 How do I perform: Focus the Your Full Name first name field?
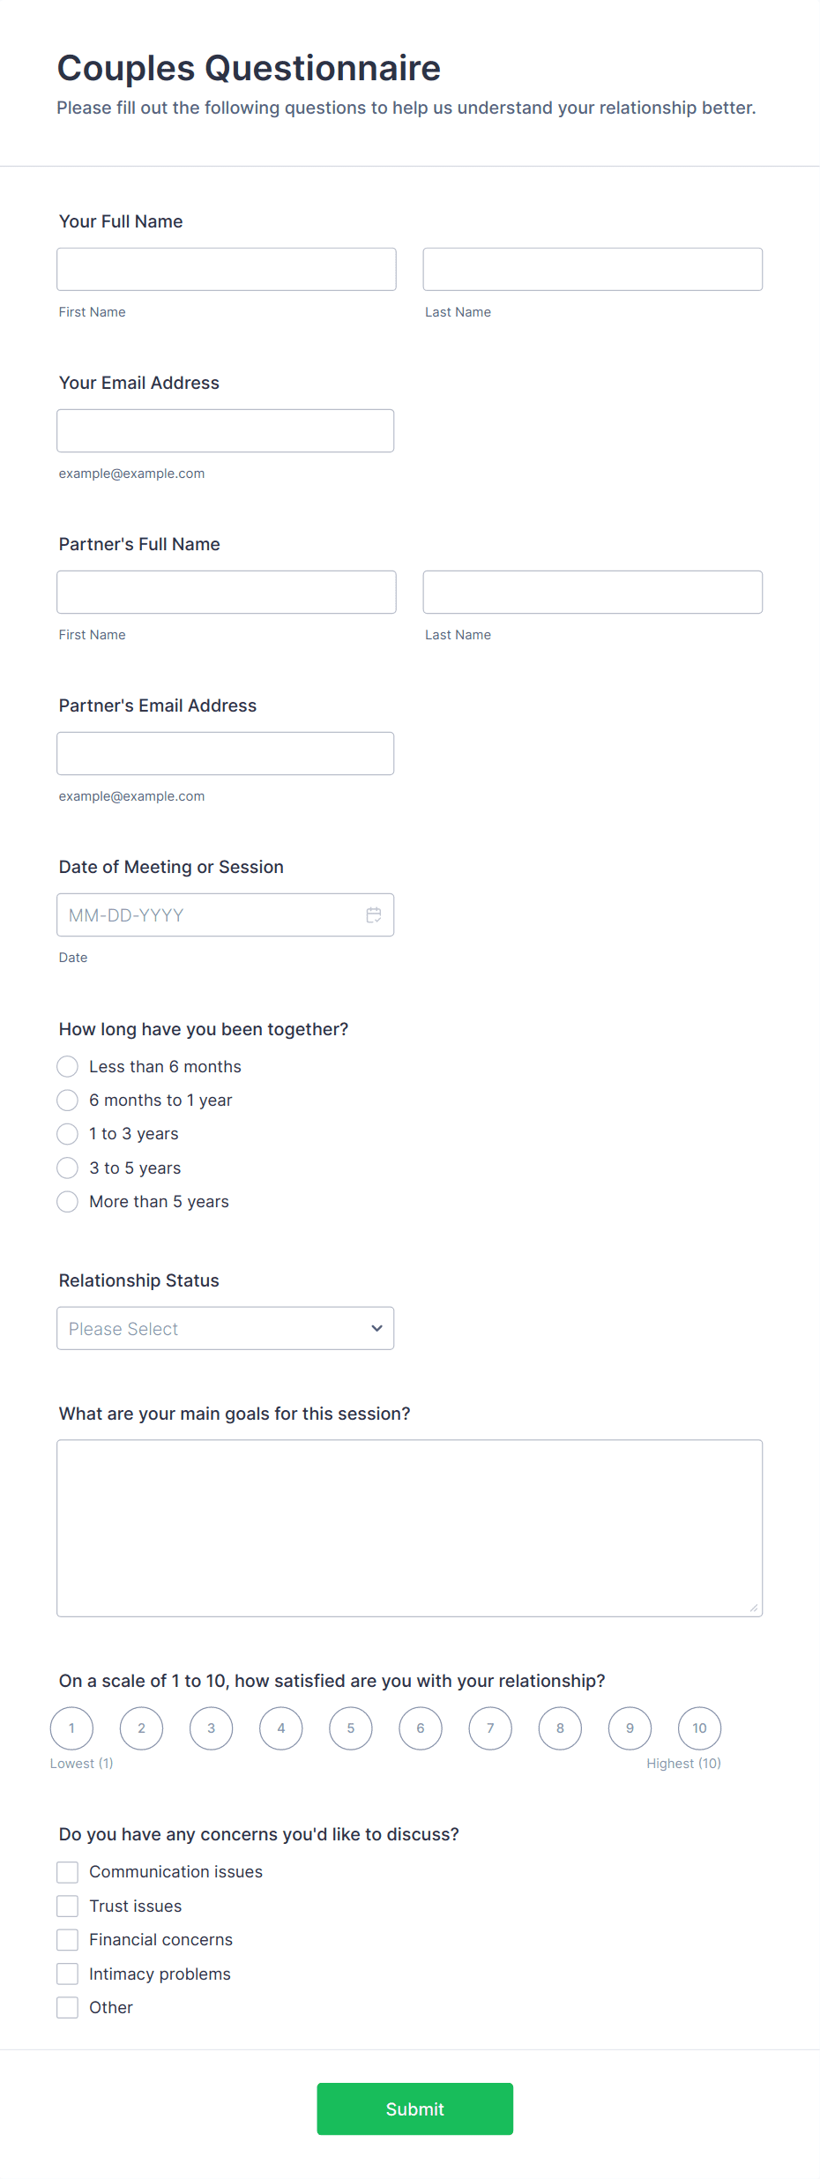coord(226,269)
